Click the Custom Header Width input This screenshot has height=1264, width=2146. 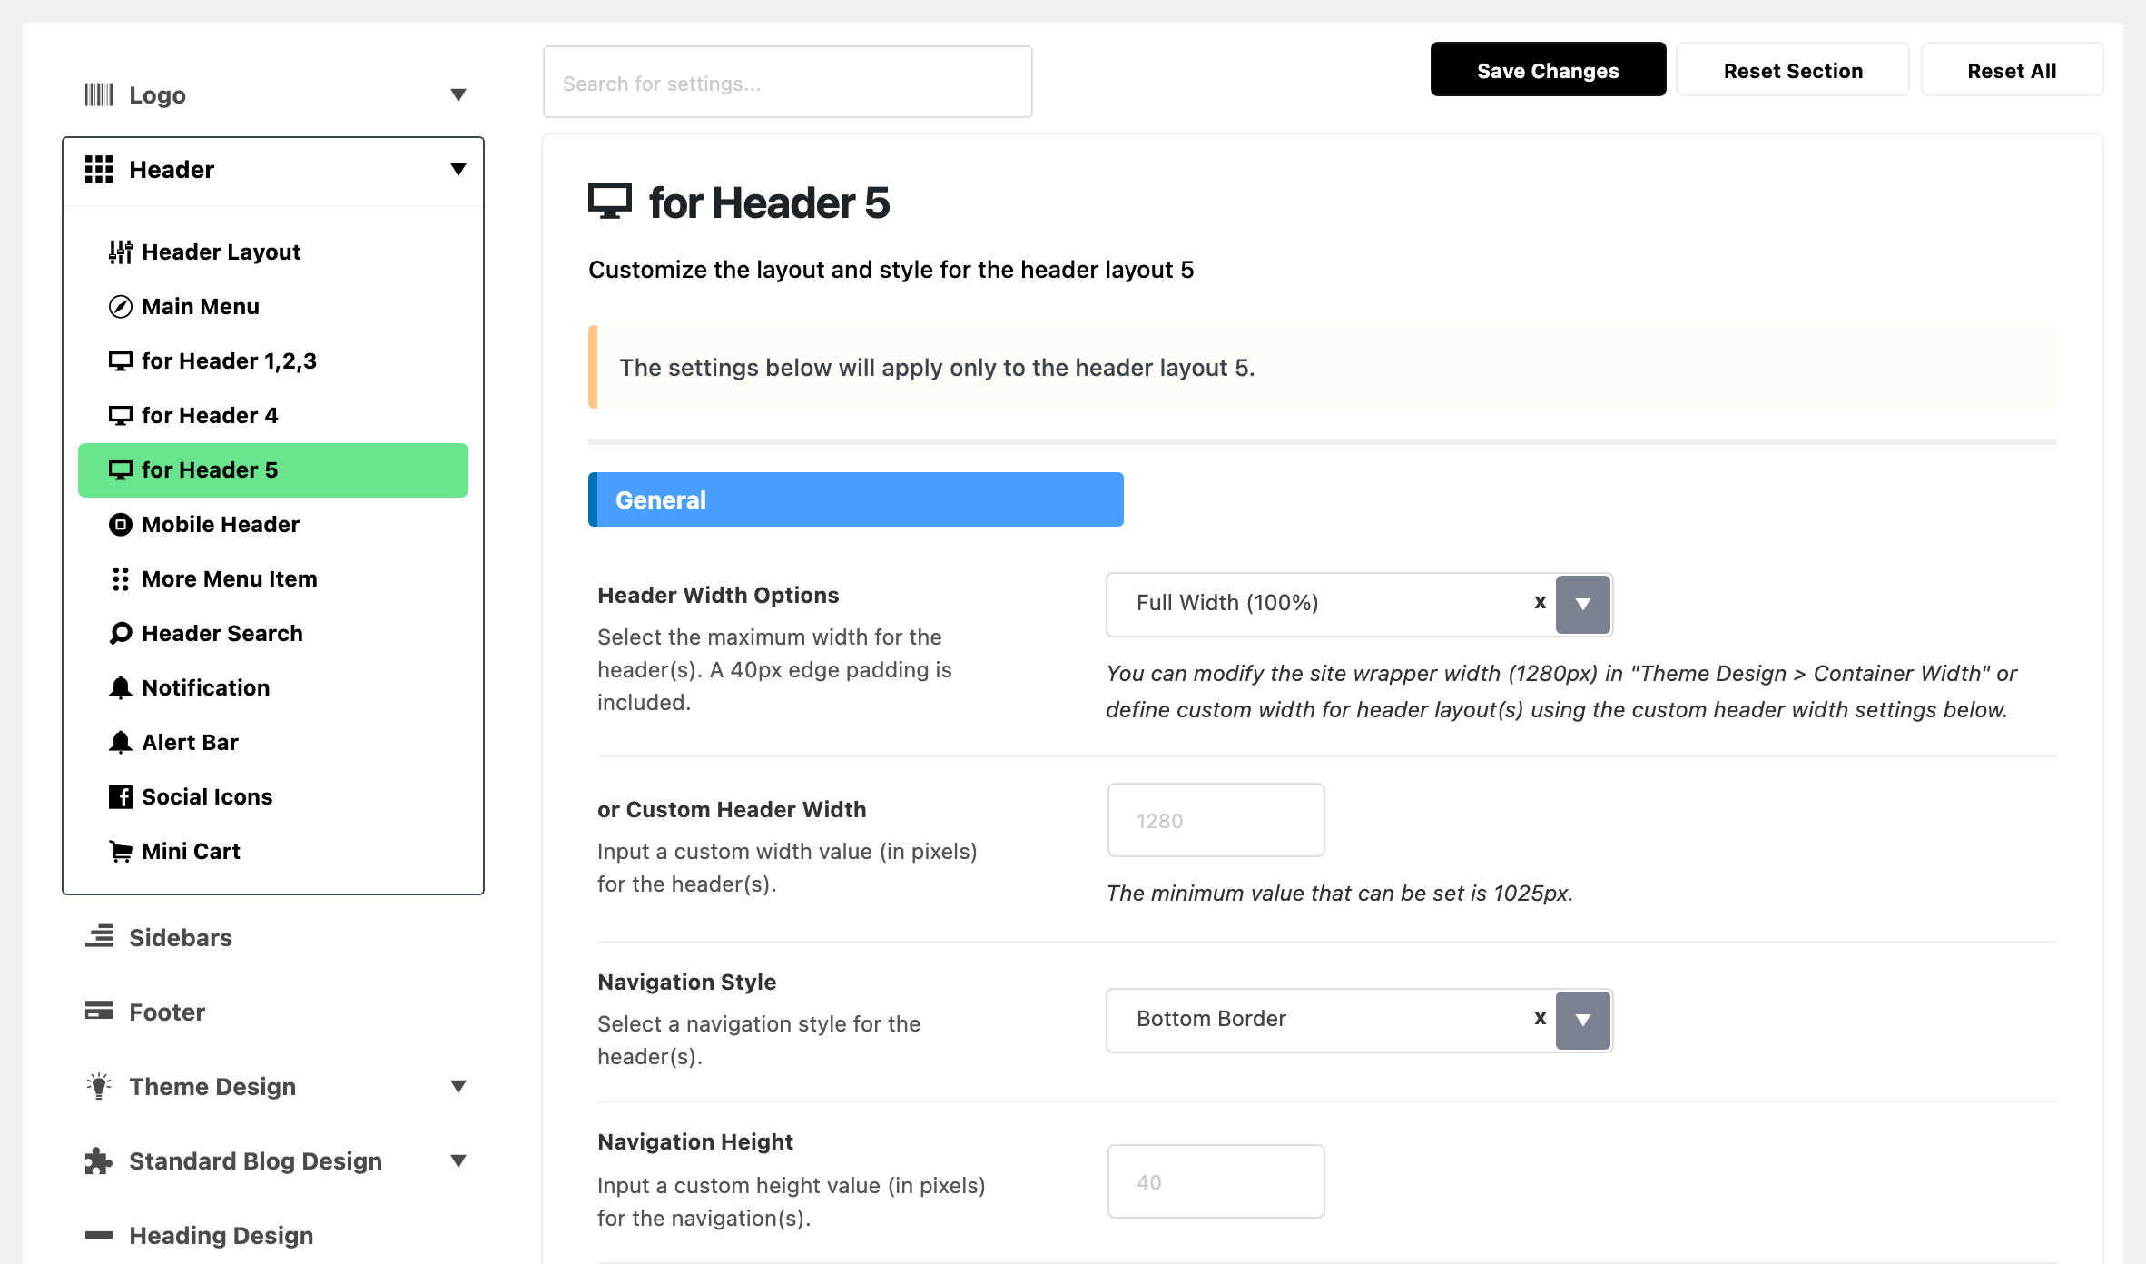tap(1216, 821)
